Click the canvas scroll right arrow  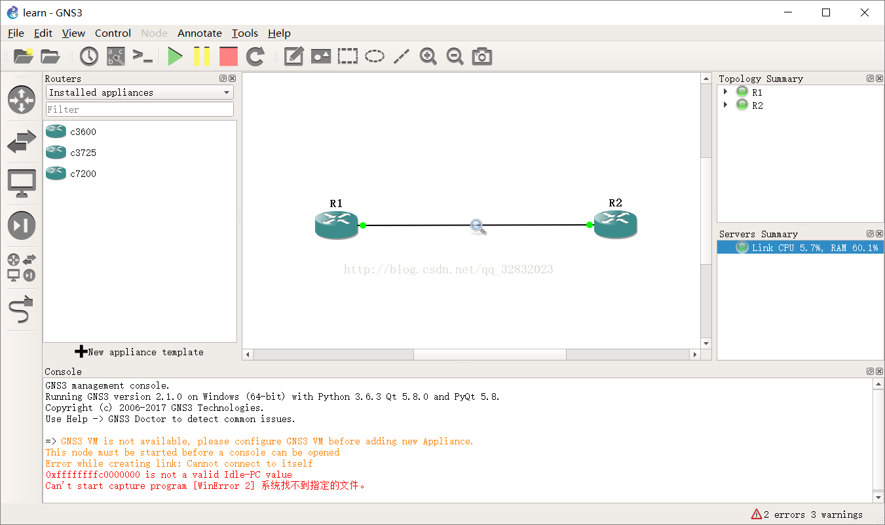(x=695, y=355)
